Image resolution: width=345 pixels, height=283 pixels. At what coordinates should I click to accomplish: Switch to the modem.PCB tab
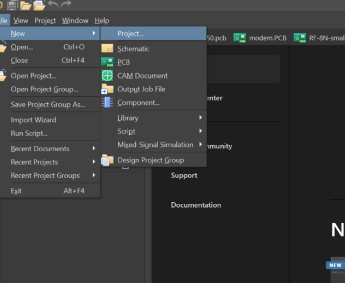point(261,38)
